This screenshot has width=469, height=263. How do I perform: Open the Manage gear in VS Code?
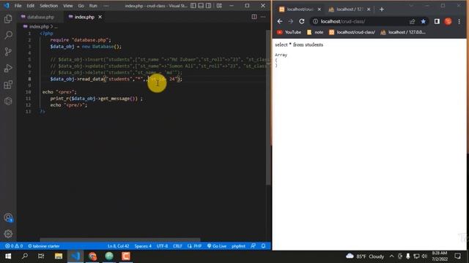click(8, 234)
